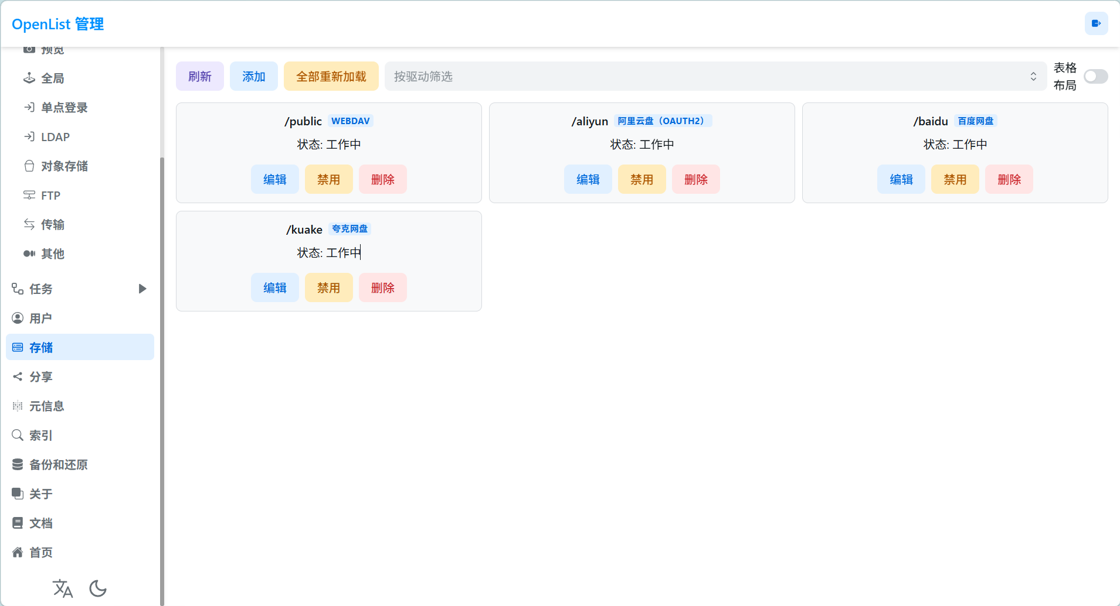Click the 全部重新加载 reload all button
The image size is (1120, 606).
pos(331,77)
